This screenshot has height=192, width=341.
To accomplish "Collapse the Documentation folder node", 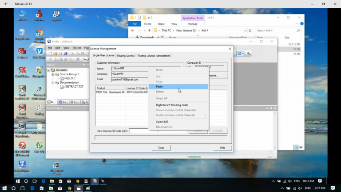I will [52, 82].
